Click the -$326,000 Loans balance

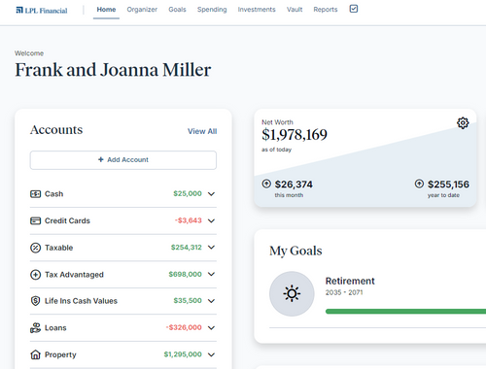tap(184, 327)
